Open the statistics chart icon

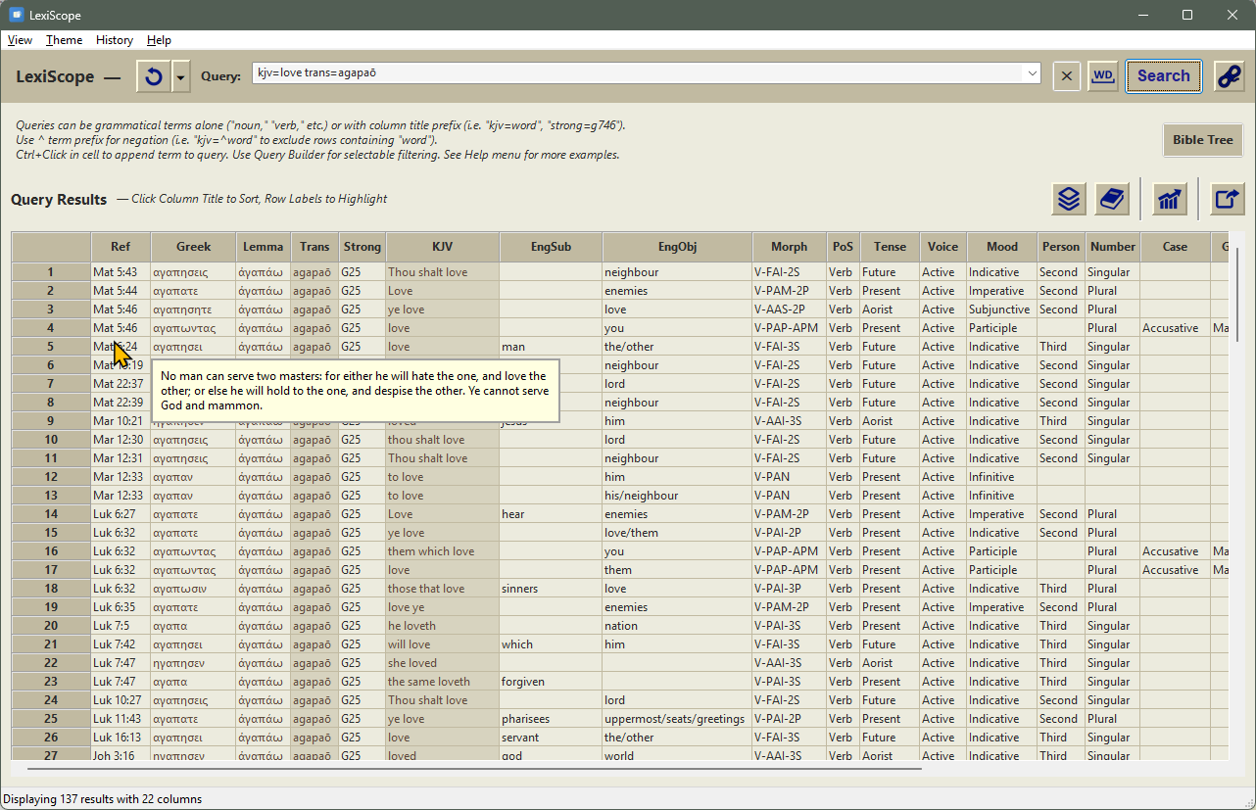coord(1169,199)
